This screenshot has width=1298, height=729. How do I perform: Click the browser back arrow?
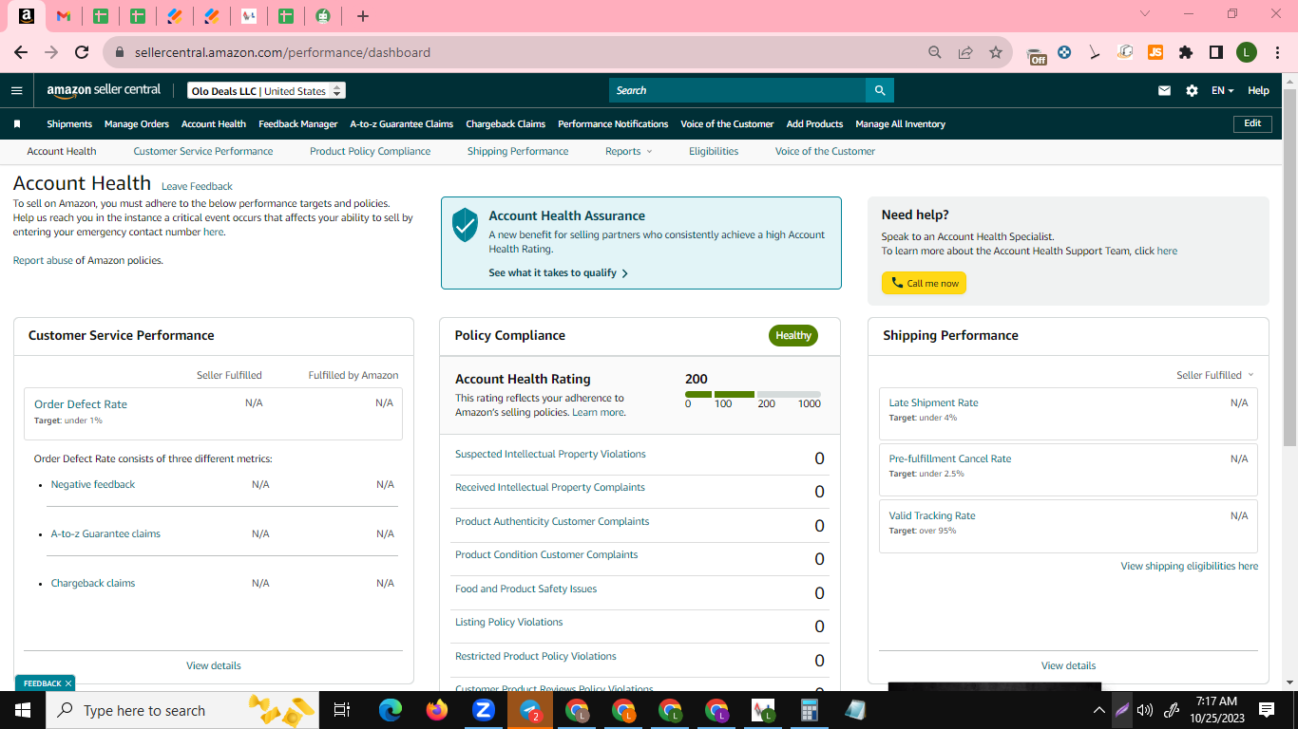pyautogui.click(x=21, y=52)
